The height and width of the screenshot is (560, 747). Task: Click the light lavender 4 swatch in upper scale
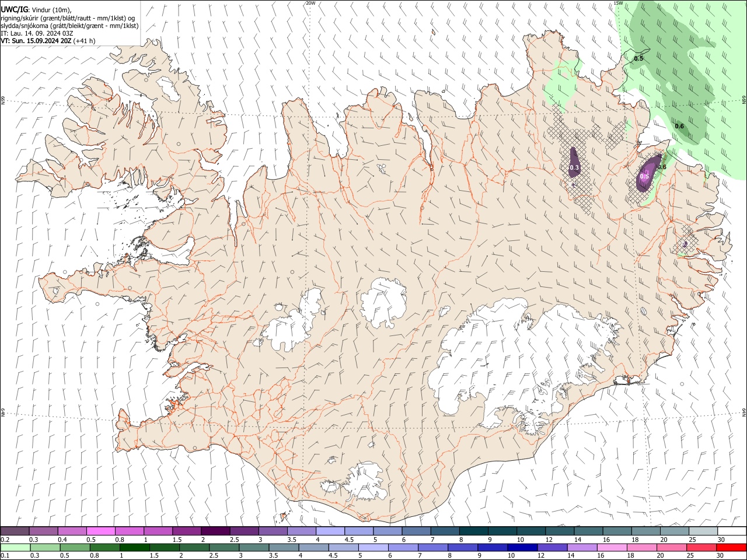point(330,531)
